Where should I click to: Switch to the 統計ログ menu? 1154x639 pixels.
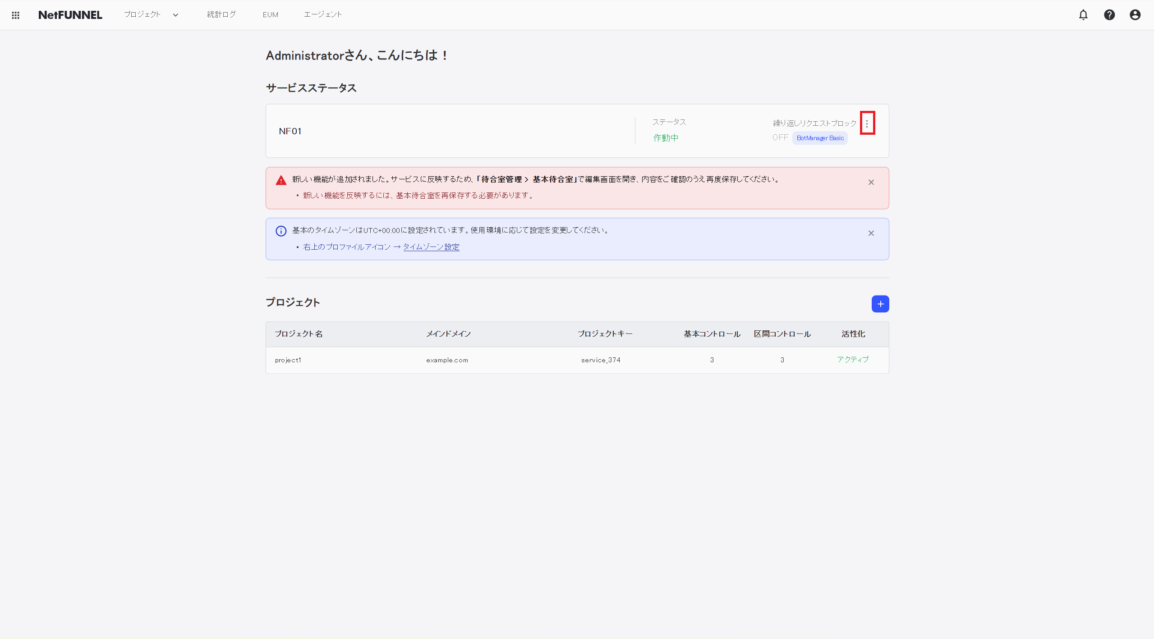(221, 14)
